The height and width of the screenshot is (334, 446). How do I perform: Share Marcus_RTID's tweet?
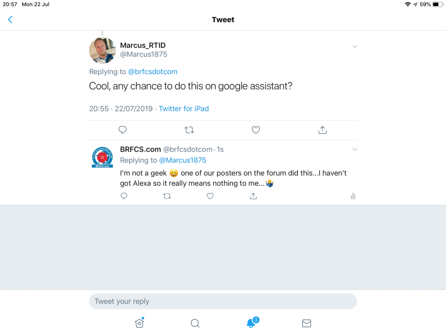322,130
